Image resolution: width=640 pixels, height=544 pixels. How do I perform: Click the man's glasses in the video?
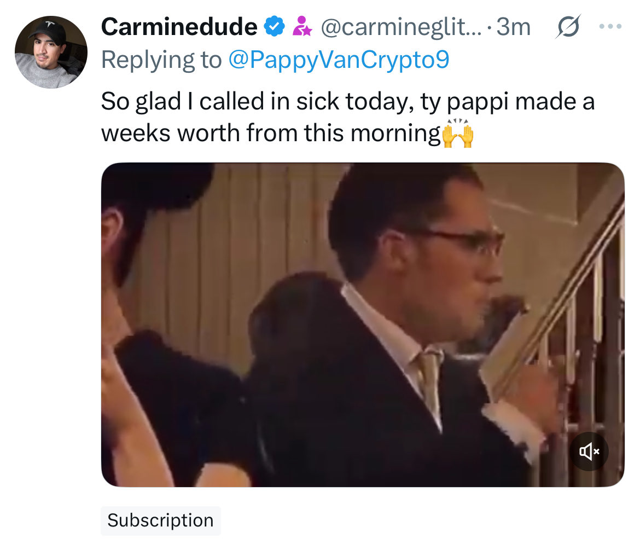pos(470,241)
